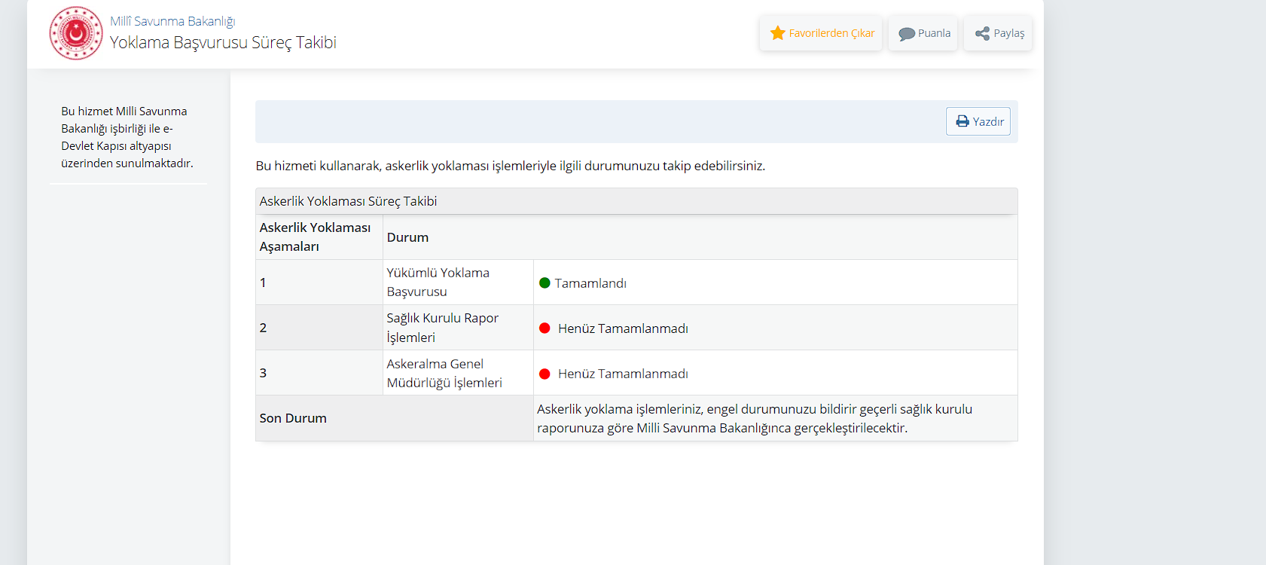Rate the service using Puanla
The image size is (1266, 565).
(x=923, y=33)
